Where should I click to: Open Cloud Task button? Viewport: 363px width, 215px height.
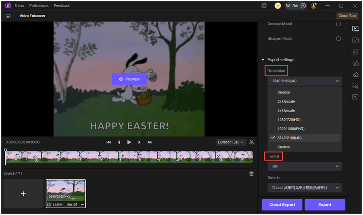tap(347, 16)
